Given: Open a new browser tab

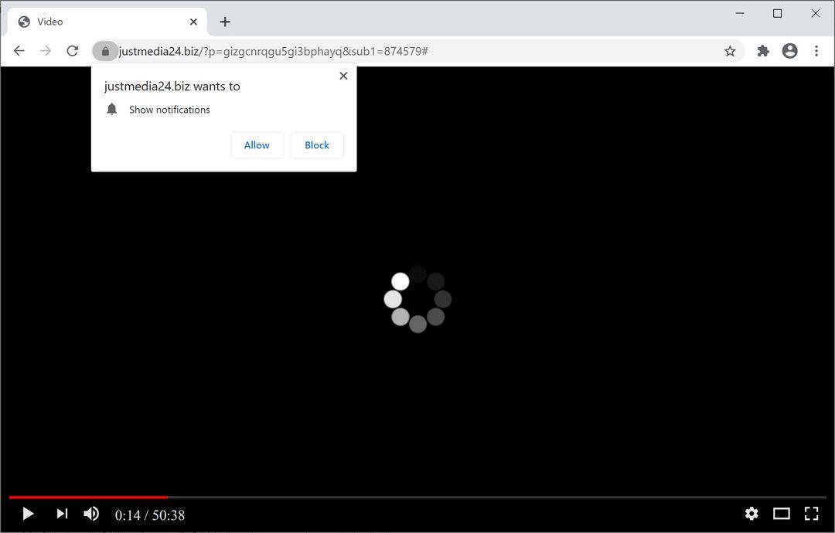Looking at the screenshot, I should [225, 22].
